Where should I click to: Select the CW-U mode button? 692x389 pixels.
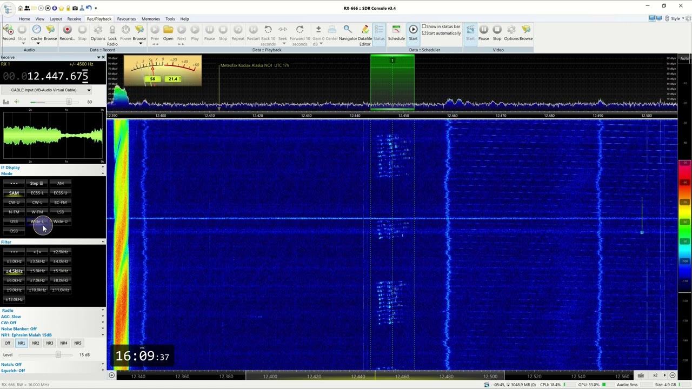[14, 203]
